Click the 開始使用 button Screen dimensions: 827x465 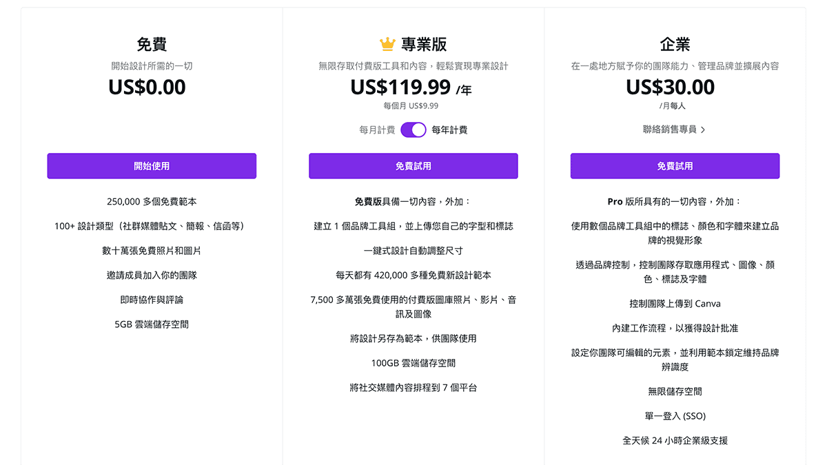pyautogui.click(x=151, y=165)
